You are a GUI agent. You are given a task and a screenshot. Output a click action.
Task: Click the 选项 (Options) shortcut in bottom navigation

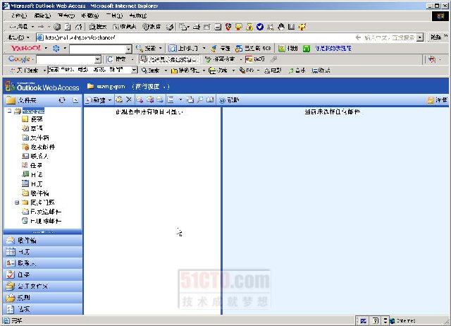point(23,308)
